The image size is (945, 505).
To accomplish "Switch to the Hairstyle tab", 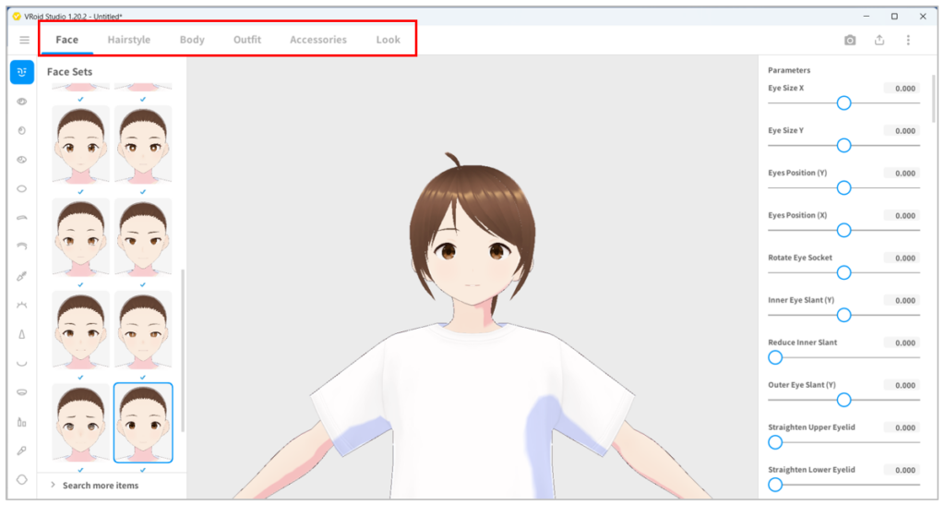I will pyautogui.click(x=128, y=40).
